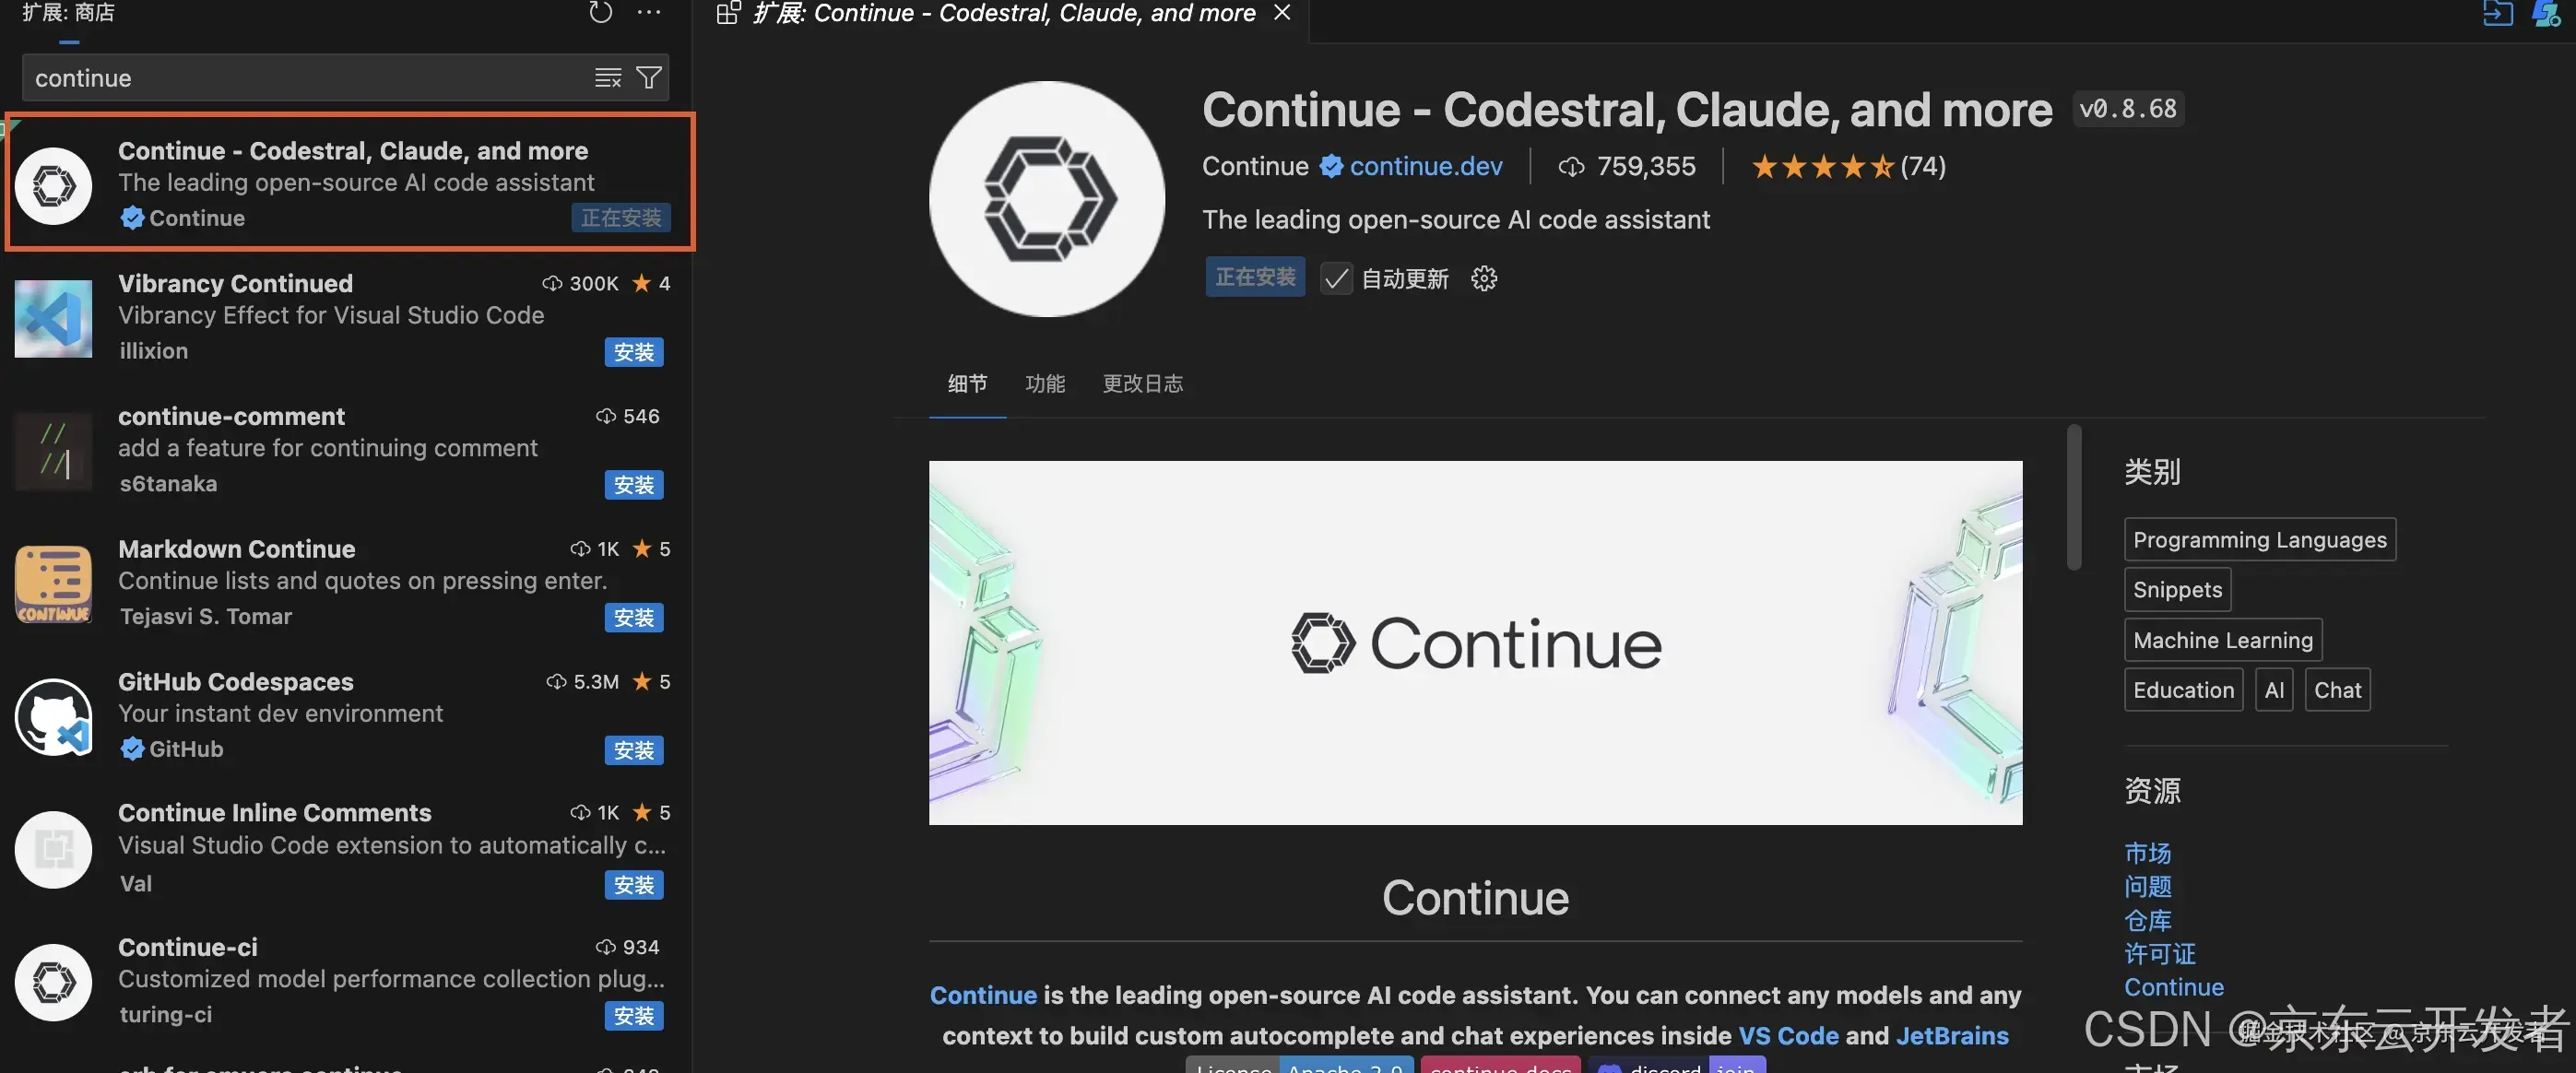This screenshot has width=2576, height=1073.
Task: Click the filter icon in search bar
Action: pos(649,77)
